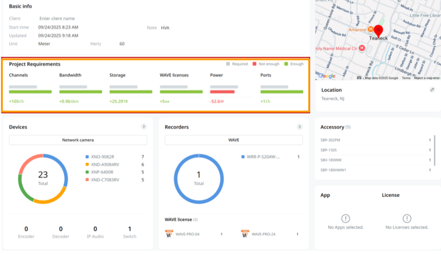Click the SBP-150S accessory row

pyautogui.click(x=376, y=150)
